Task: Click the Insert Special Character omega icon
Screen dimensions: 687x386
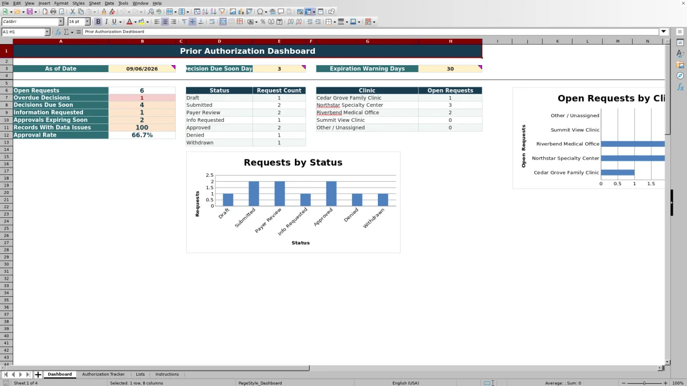Action: point(260,11)
